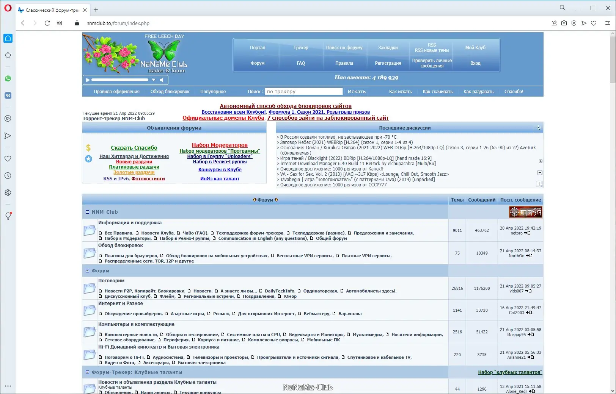This screenshot has height=394, width=616.
Task: Click the arrow left of Форум header
Action: tap(255, 200)
